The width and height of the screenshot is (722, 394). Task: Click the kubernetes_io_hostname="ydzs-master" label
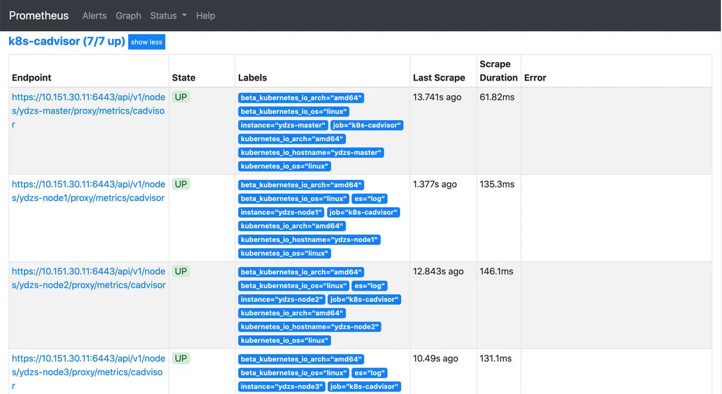coord(312,153)
